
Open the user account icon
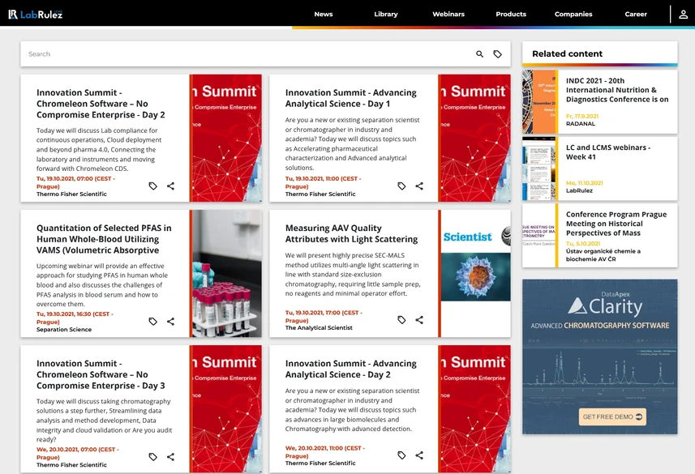click(x=683, y=14)
